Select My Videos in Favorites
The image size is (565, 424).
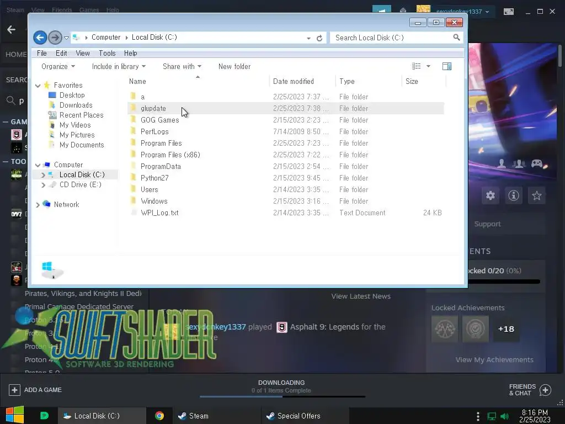[x=75, y=125]
